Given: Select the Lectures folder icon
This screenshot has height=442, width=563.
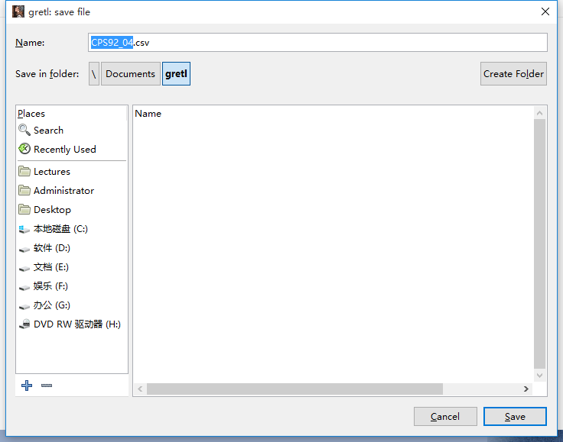Looking at the screenshot, I should coord(24,171).
